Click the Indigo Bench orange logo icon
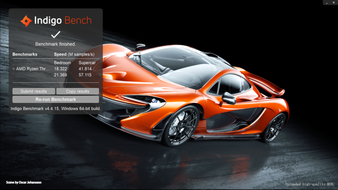The height and width of the screenshot is (190, 338). (26, 21)
